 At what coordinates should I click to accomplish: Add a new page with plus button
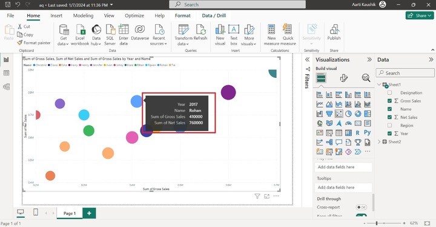89,213
